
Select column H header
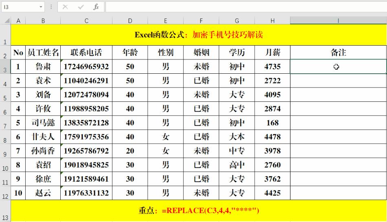click(273, 21)
